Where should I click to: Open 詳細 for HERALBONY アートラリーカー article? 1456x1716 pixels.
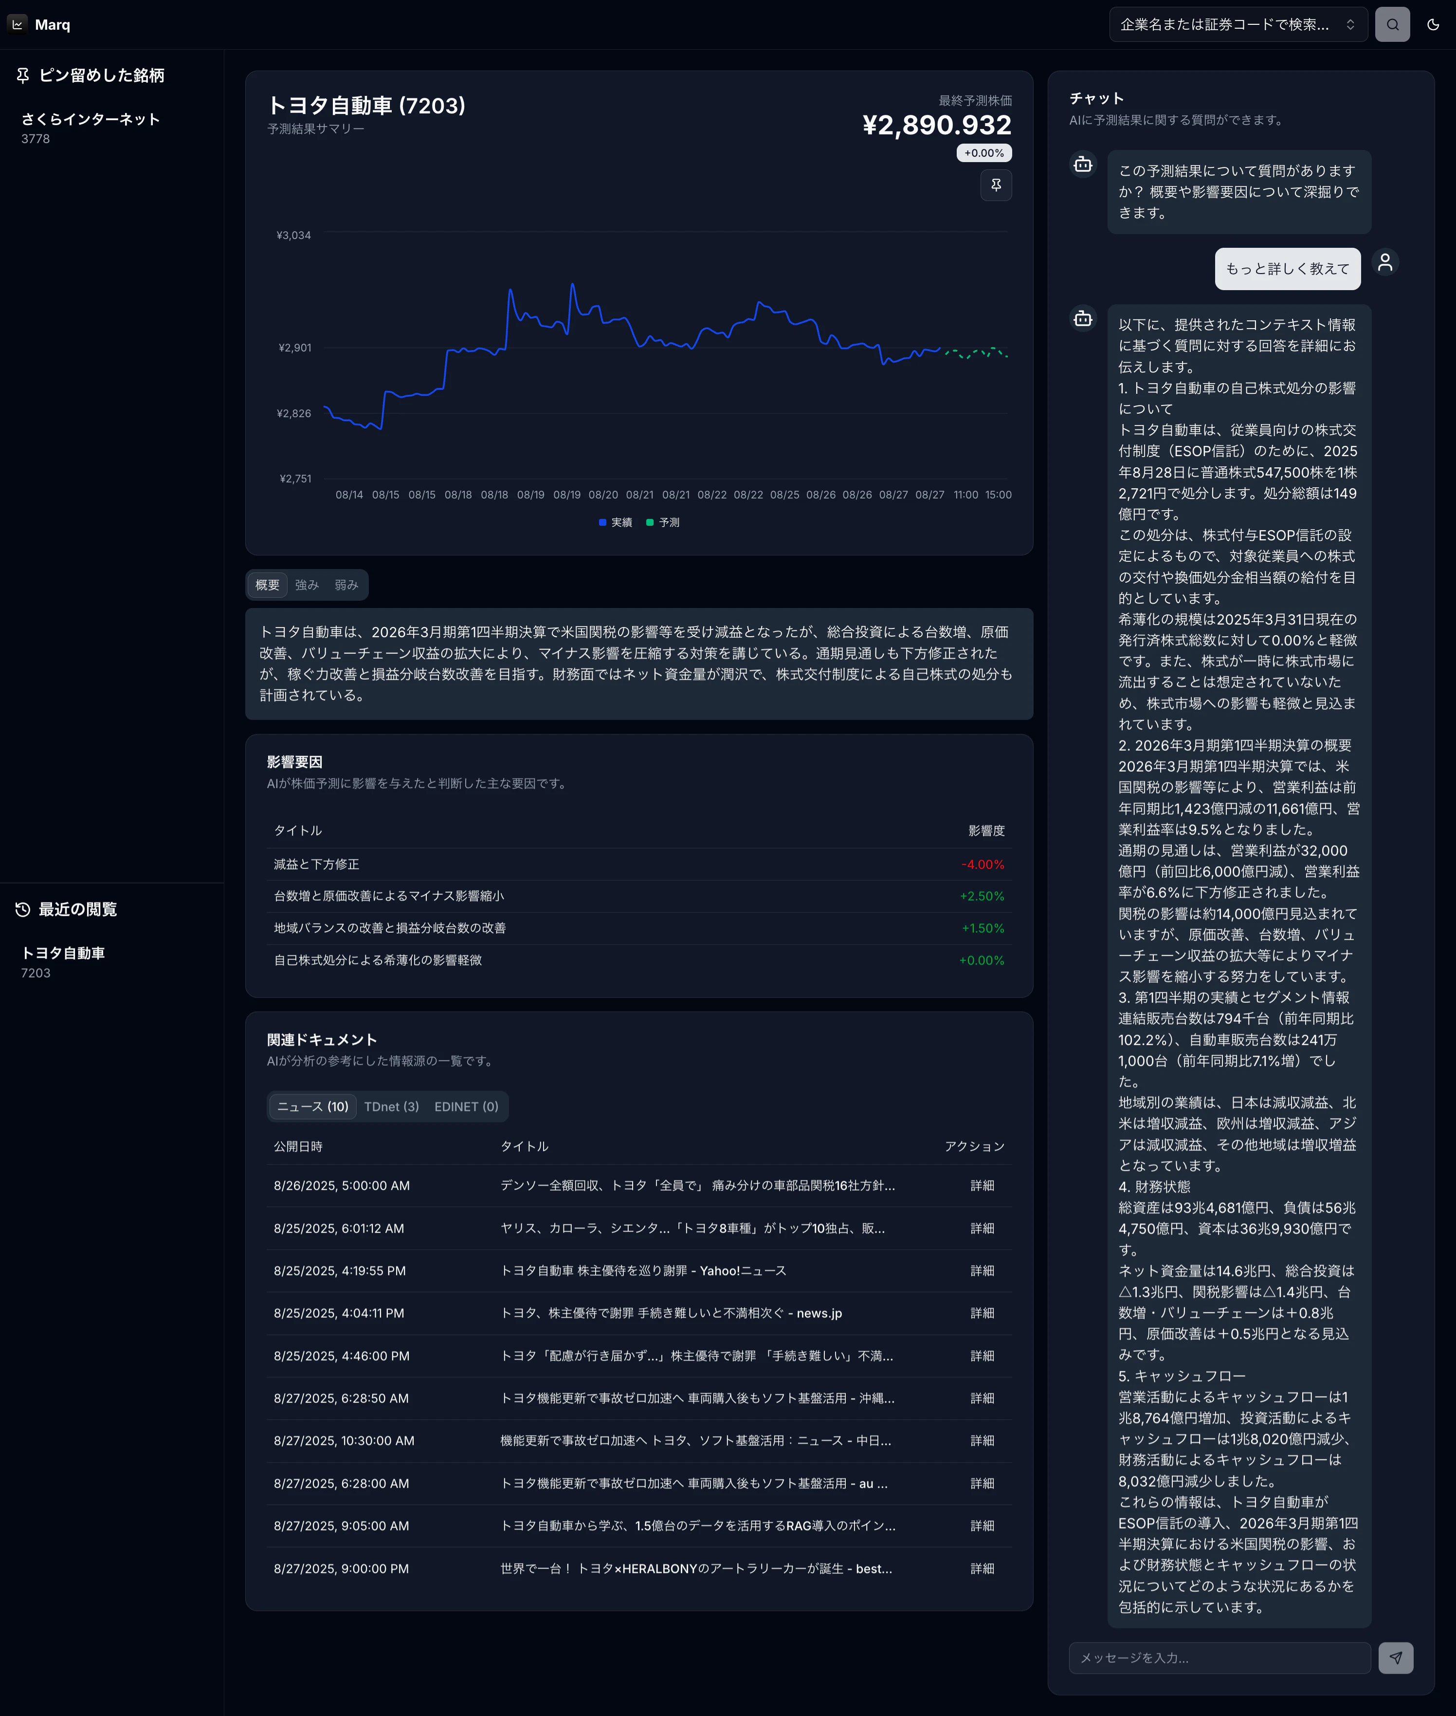pyautogui.click(x=982, y=1569)
